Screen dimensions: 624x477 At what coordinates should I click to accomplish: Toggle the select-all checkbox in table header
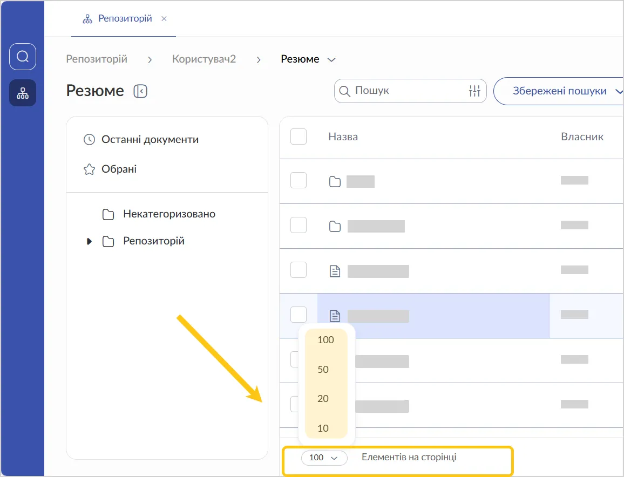coord(299,137)
